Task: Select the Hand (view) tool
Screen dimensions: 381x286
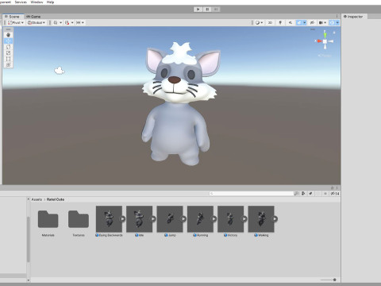Action: click(x=8, y=35)
